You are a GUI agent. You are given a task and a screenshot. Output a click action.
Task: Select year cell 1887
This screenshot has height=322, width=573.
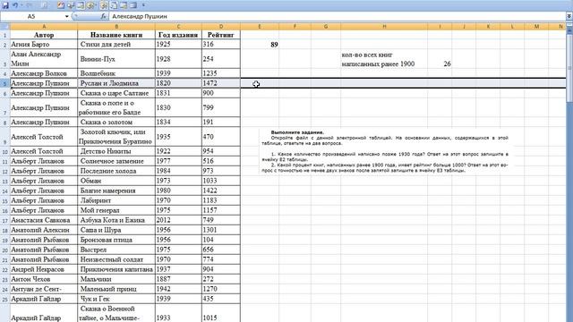pyautogui.click(x=178, y=280)
